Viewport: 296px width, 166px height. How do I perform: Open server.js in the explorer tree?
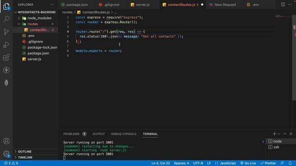pyautogui.click(x=35, y=59)
